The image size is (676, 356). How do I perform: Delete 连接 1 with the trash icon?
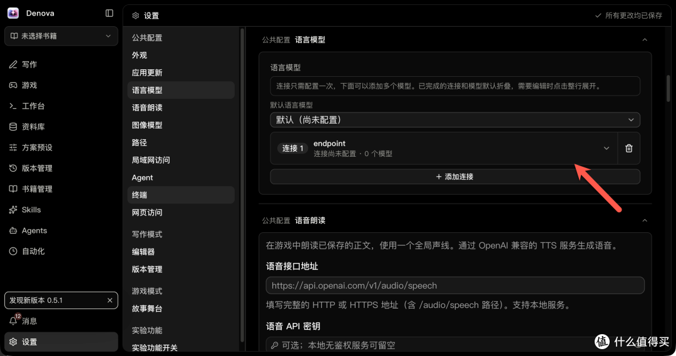pos(629,149)
